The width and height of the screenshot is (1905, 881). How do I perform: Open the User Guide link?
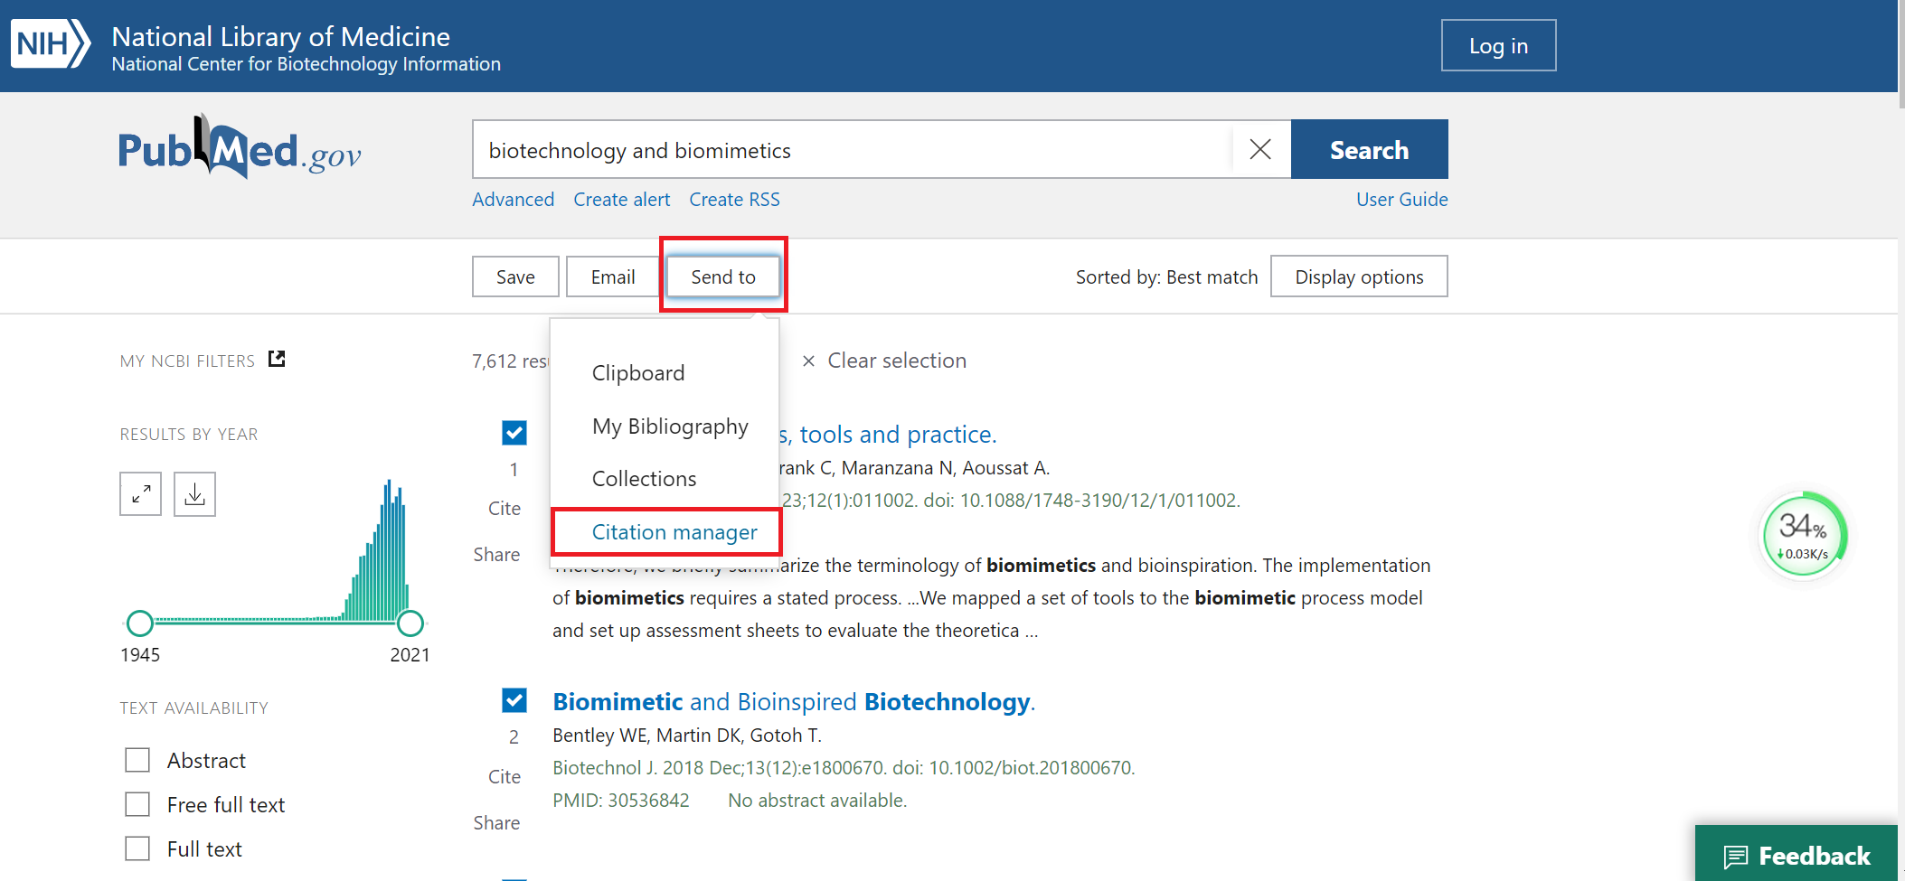tap(1401, 200)
